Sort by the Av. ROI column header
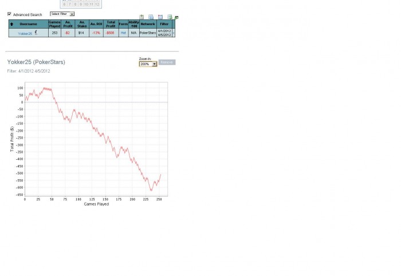This screenshot has height=276, width=401. [x=96, y=24]
